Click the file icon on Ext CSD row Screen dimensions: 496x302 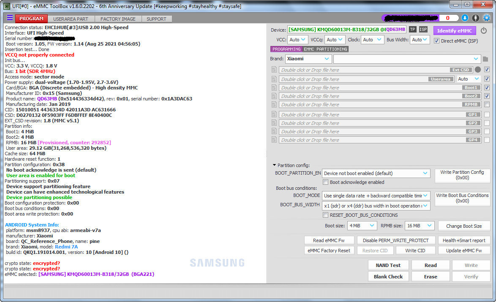click(274, 70)
